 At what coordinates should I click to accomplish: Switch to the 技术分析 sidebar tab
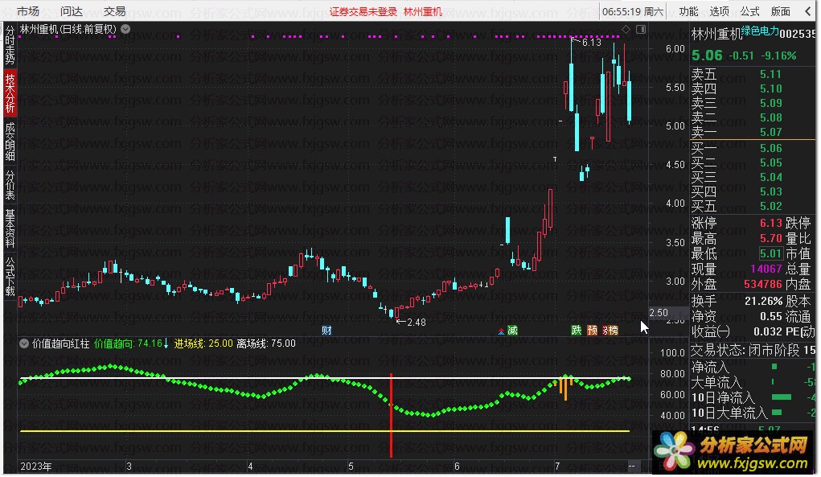tap(10, 93)
